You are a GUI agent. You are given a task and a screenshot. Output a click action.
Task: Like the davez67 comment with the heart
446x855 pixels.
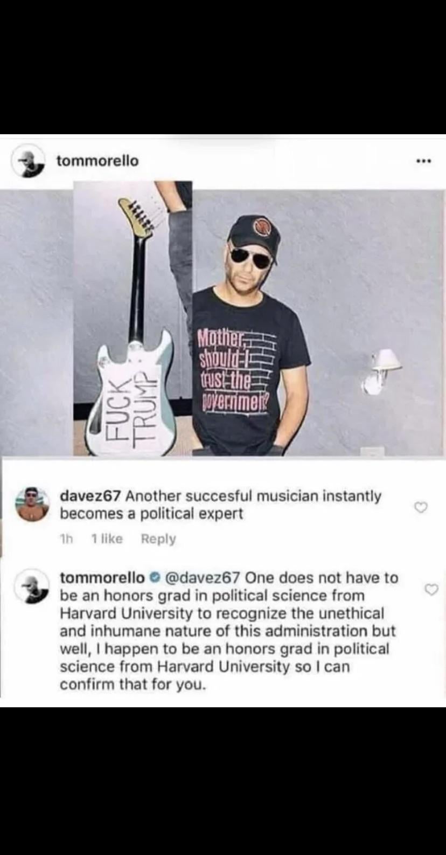421,507
